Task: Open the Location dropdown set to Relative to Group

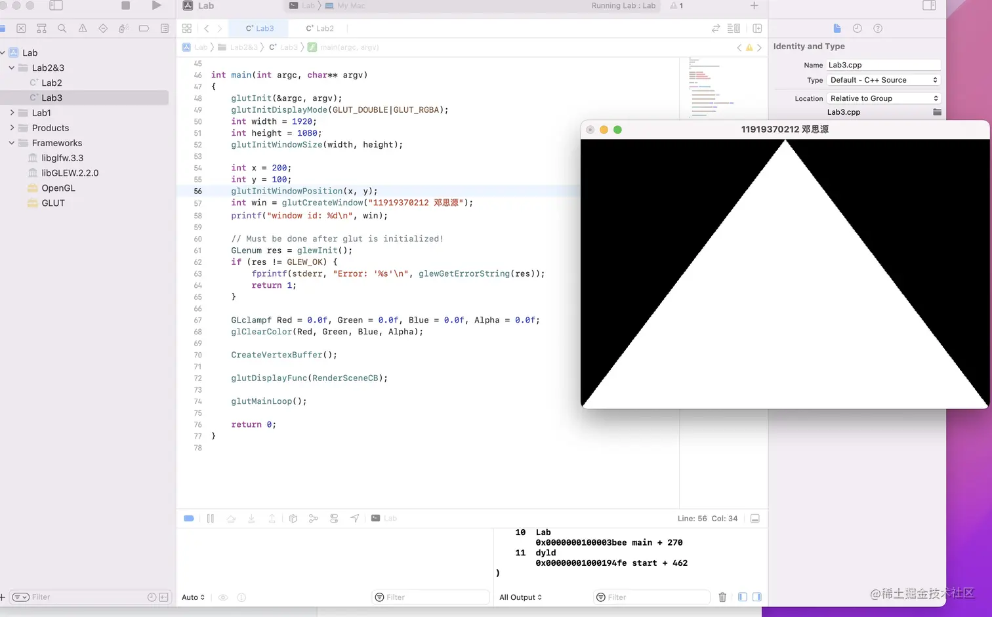Action: coord(883,98)
